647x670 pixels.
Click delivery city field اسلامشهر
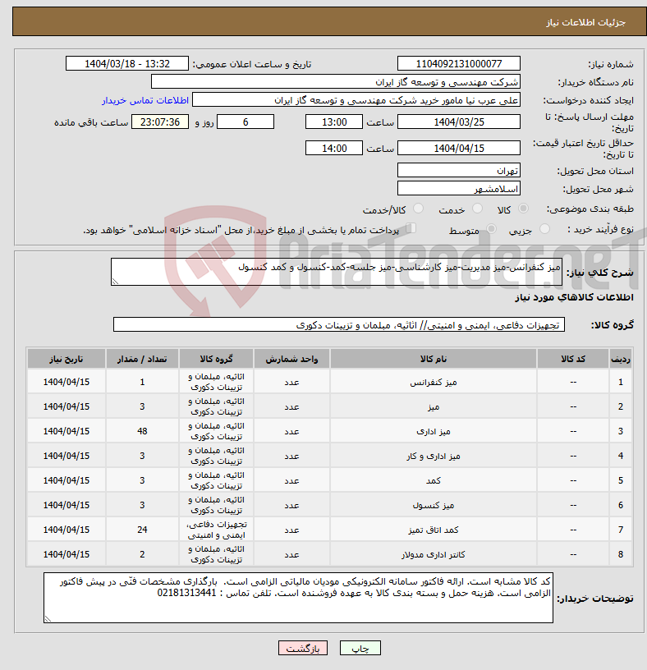click(458, 189)
